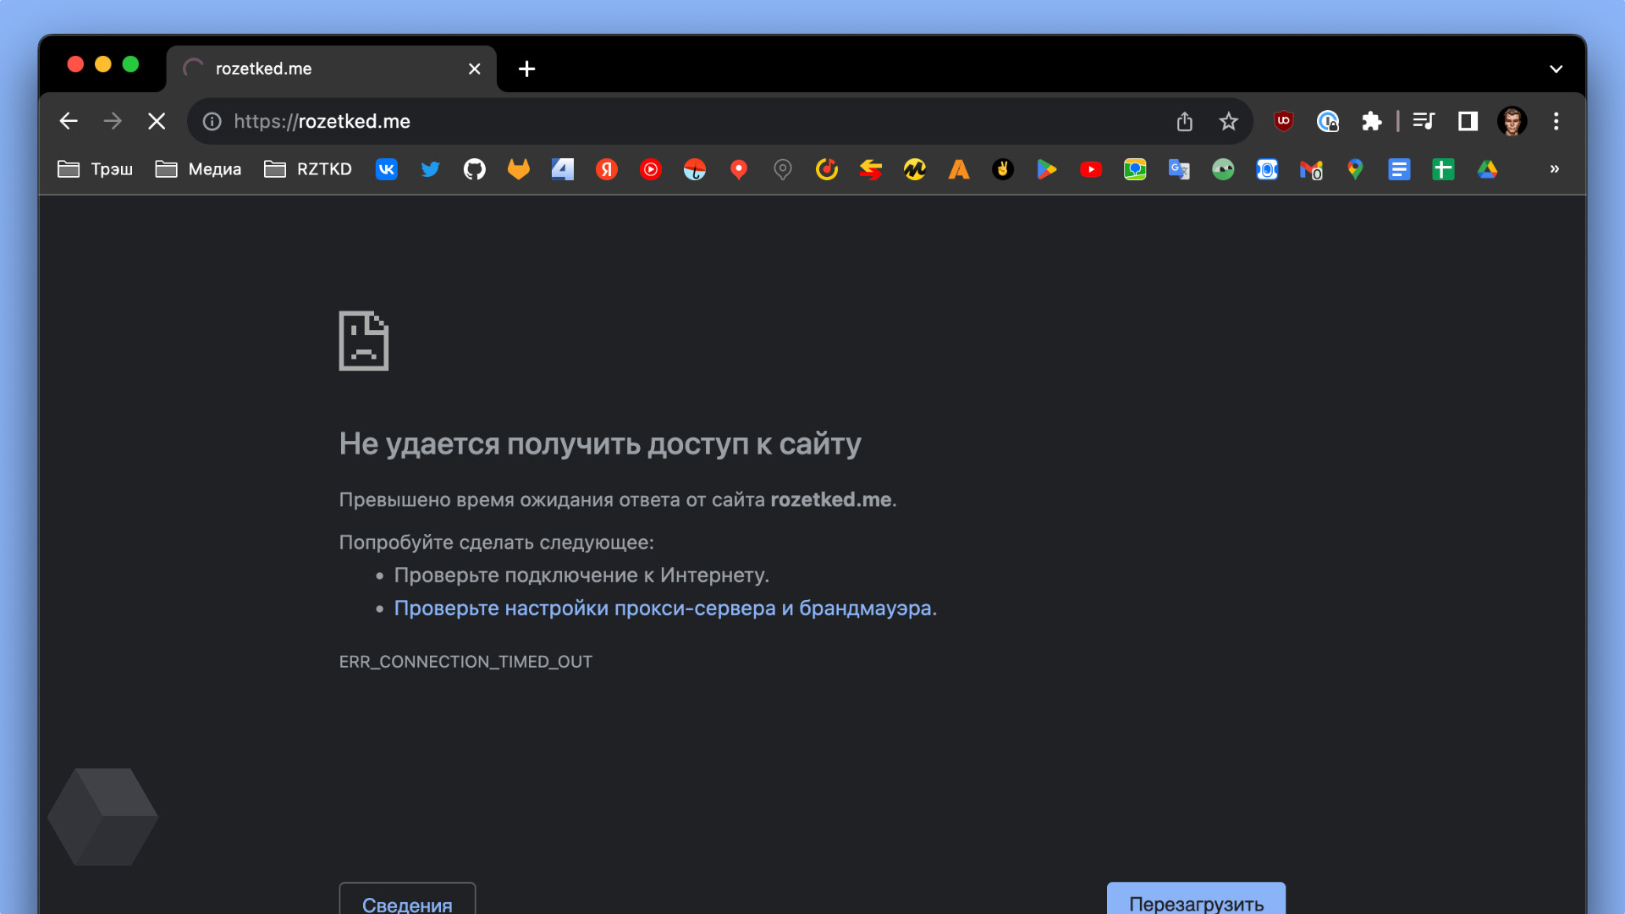1625x914 pixels.
Task: Expand the overflow bookmarks chevron
Action: point(1555,169)
